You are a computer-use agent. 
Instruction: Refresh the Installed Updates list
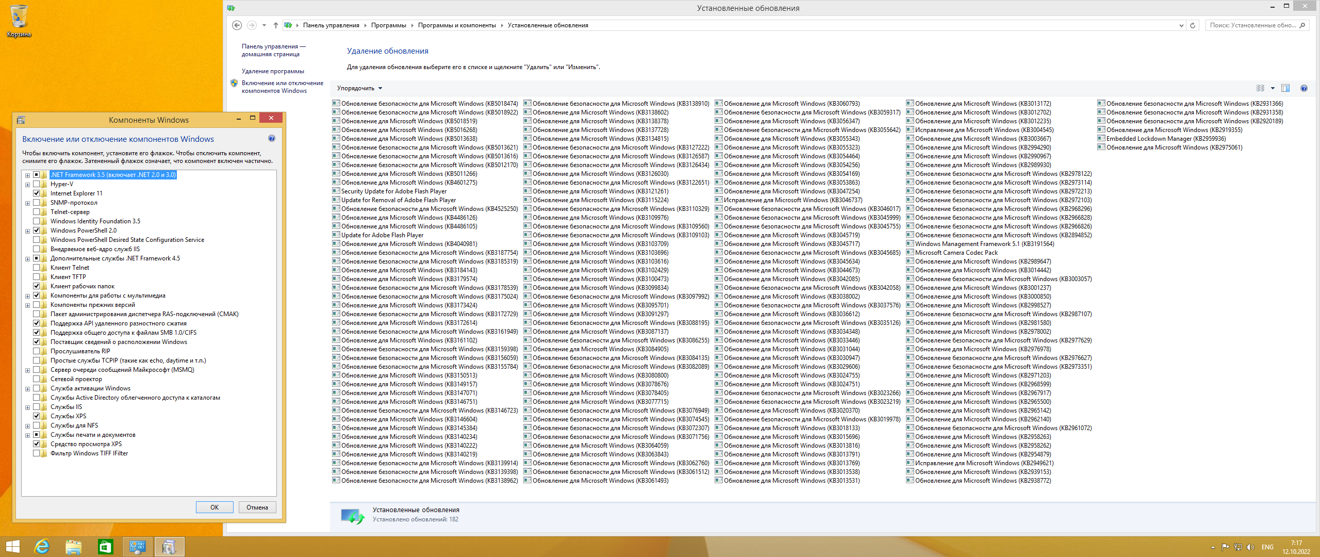(1193, 25)
